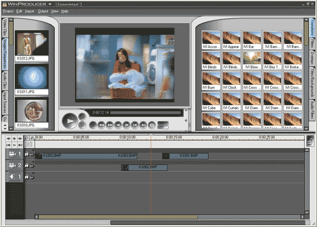Toggle lock on audio track 1
The width and height of the screenshot is (317, 227).
pyautogui.click(x=26, y=177)
